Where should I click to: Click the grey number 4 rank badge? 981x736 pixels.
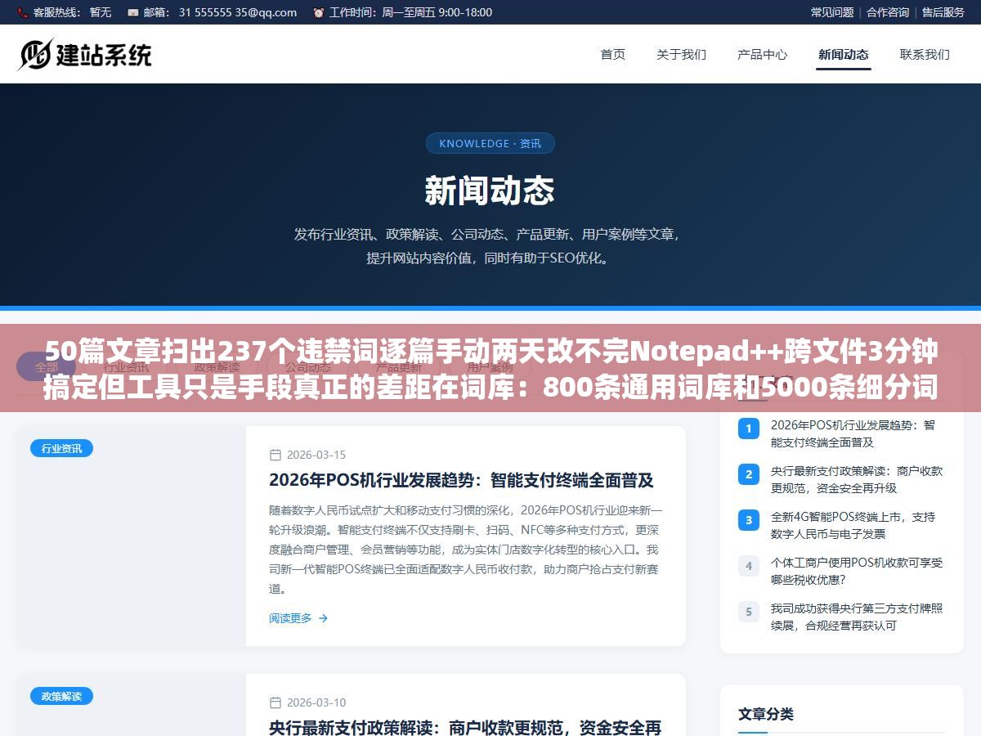(x=748, y=565)
